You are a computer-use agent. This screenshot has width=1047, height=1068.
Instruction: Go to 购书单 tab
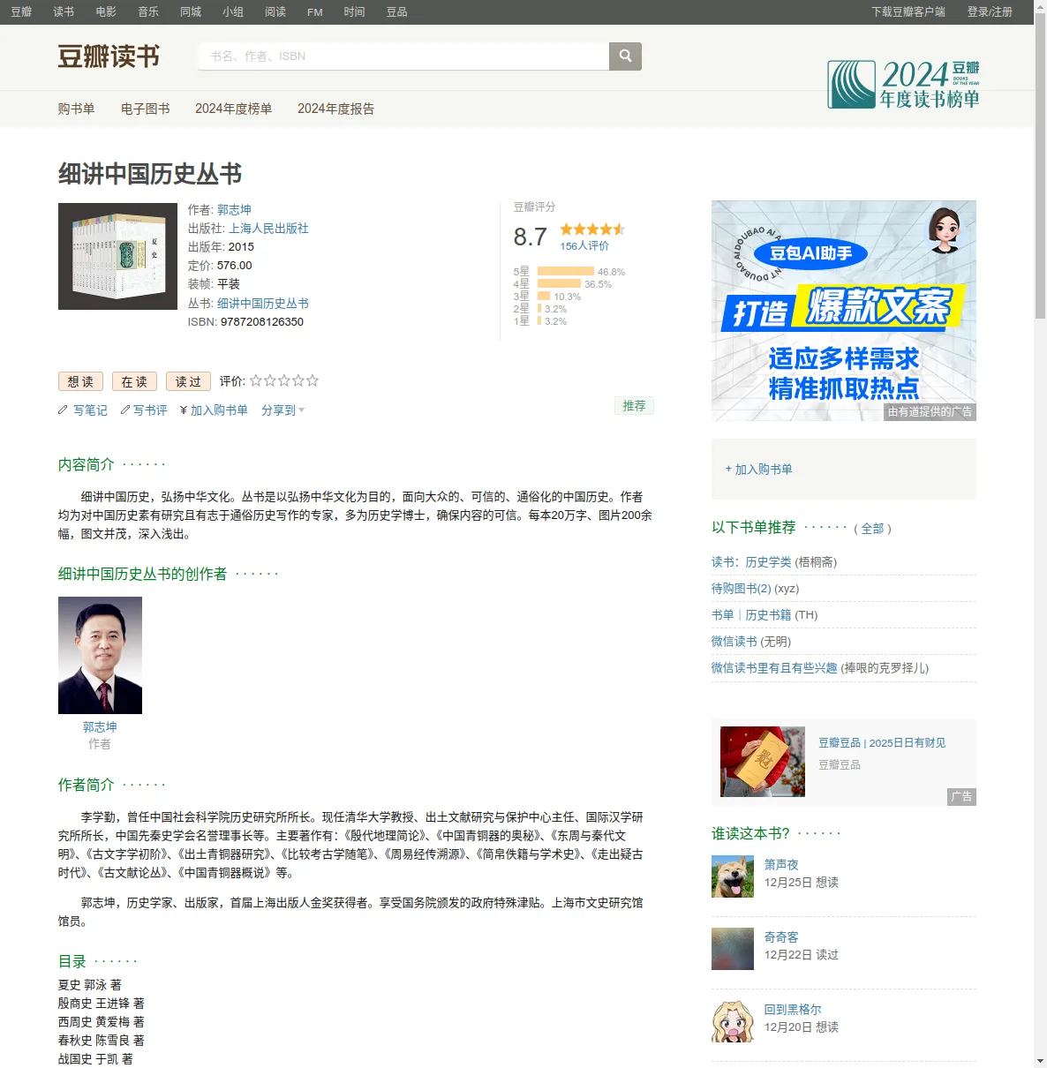[76, 109]
